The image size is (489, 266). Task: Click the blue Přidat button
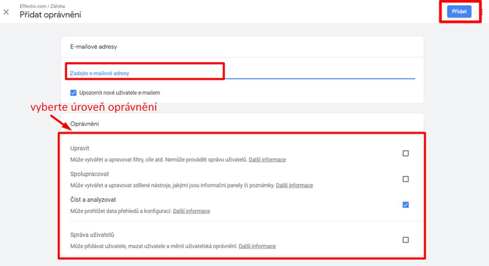459,11
